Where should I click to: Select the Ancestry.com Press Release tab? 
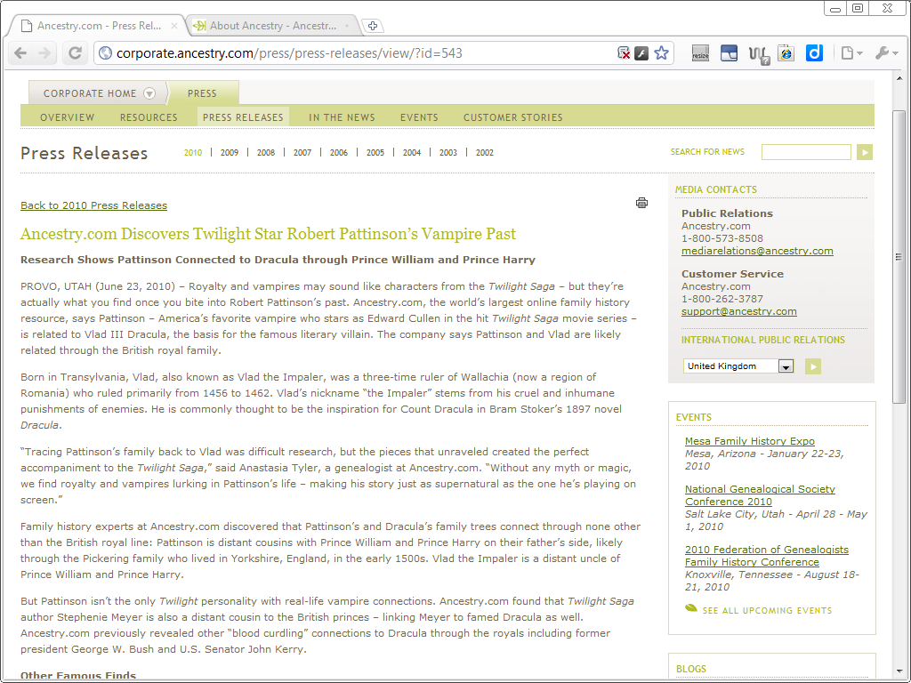(98, 26)
